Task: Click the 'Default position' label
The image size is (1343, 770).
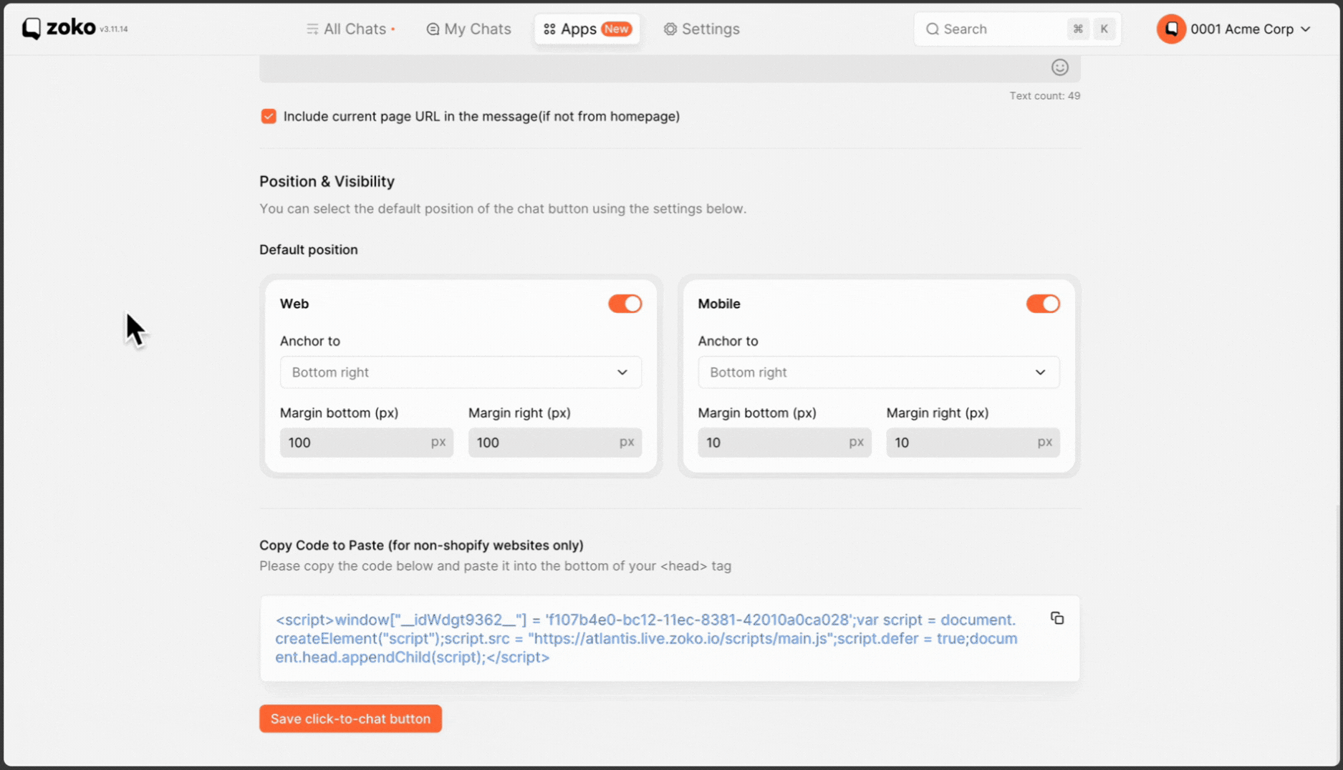Action: point(308,249)
